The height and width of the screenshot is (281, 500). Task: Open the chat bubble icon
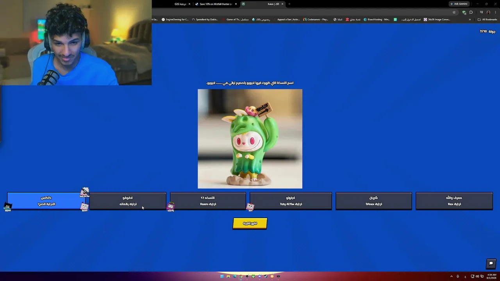pyautogui.click(x=491, y=263)
